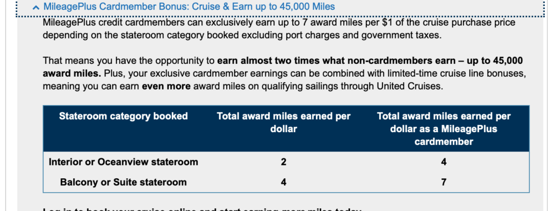Select the Balcony or Suite stateroom row label
Screen dimensions: 550x211
(124, 182)
